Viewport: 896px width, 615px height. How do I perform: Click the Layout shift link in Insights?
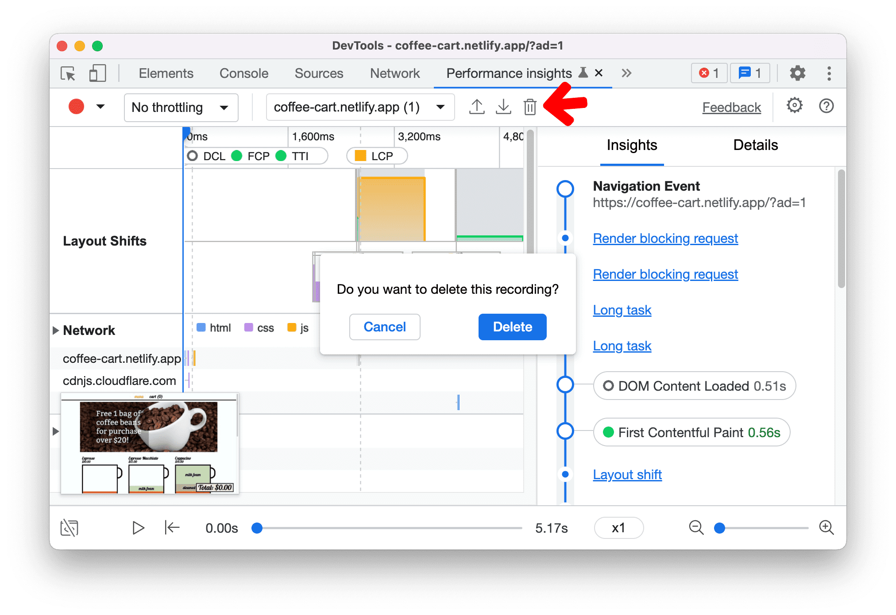coord(627,474)
